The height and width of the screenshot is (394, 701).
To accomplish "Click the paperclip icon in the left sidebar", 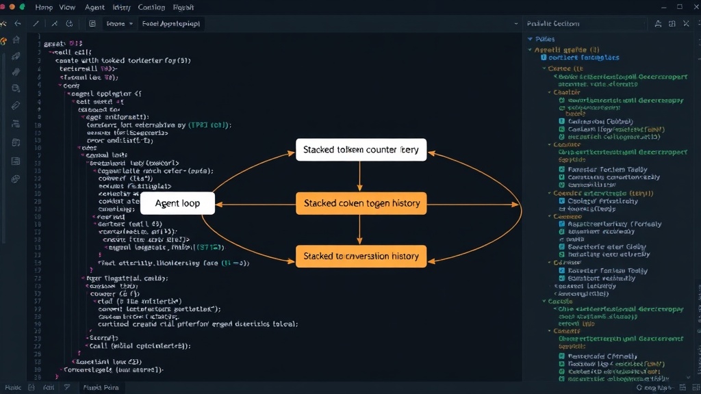I will pos(16,105).
